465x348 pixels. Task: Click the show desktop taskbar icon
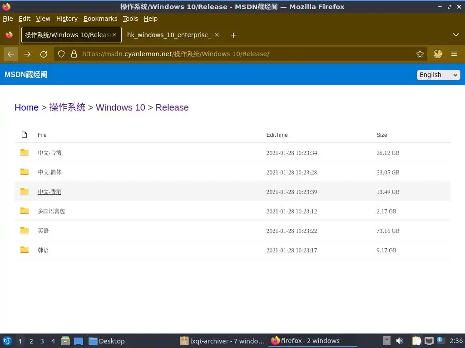point(79,341)
